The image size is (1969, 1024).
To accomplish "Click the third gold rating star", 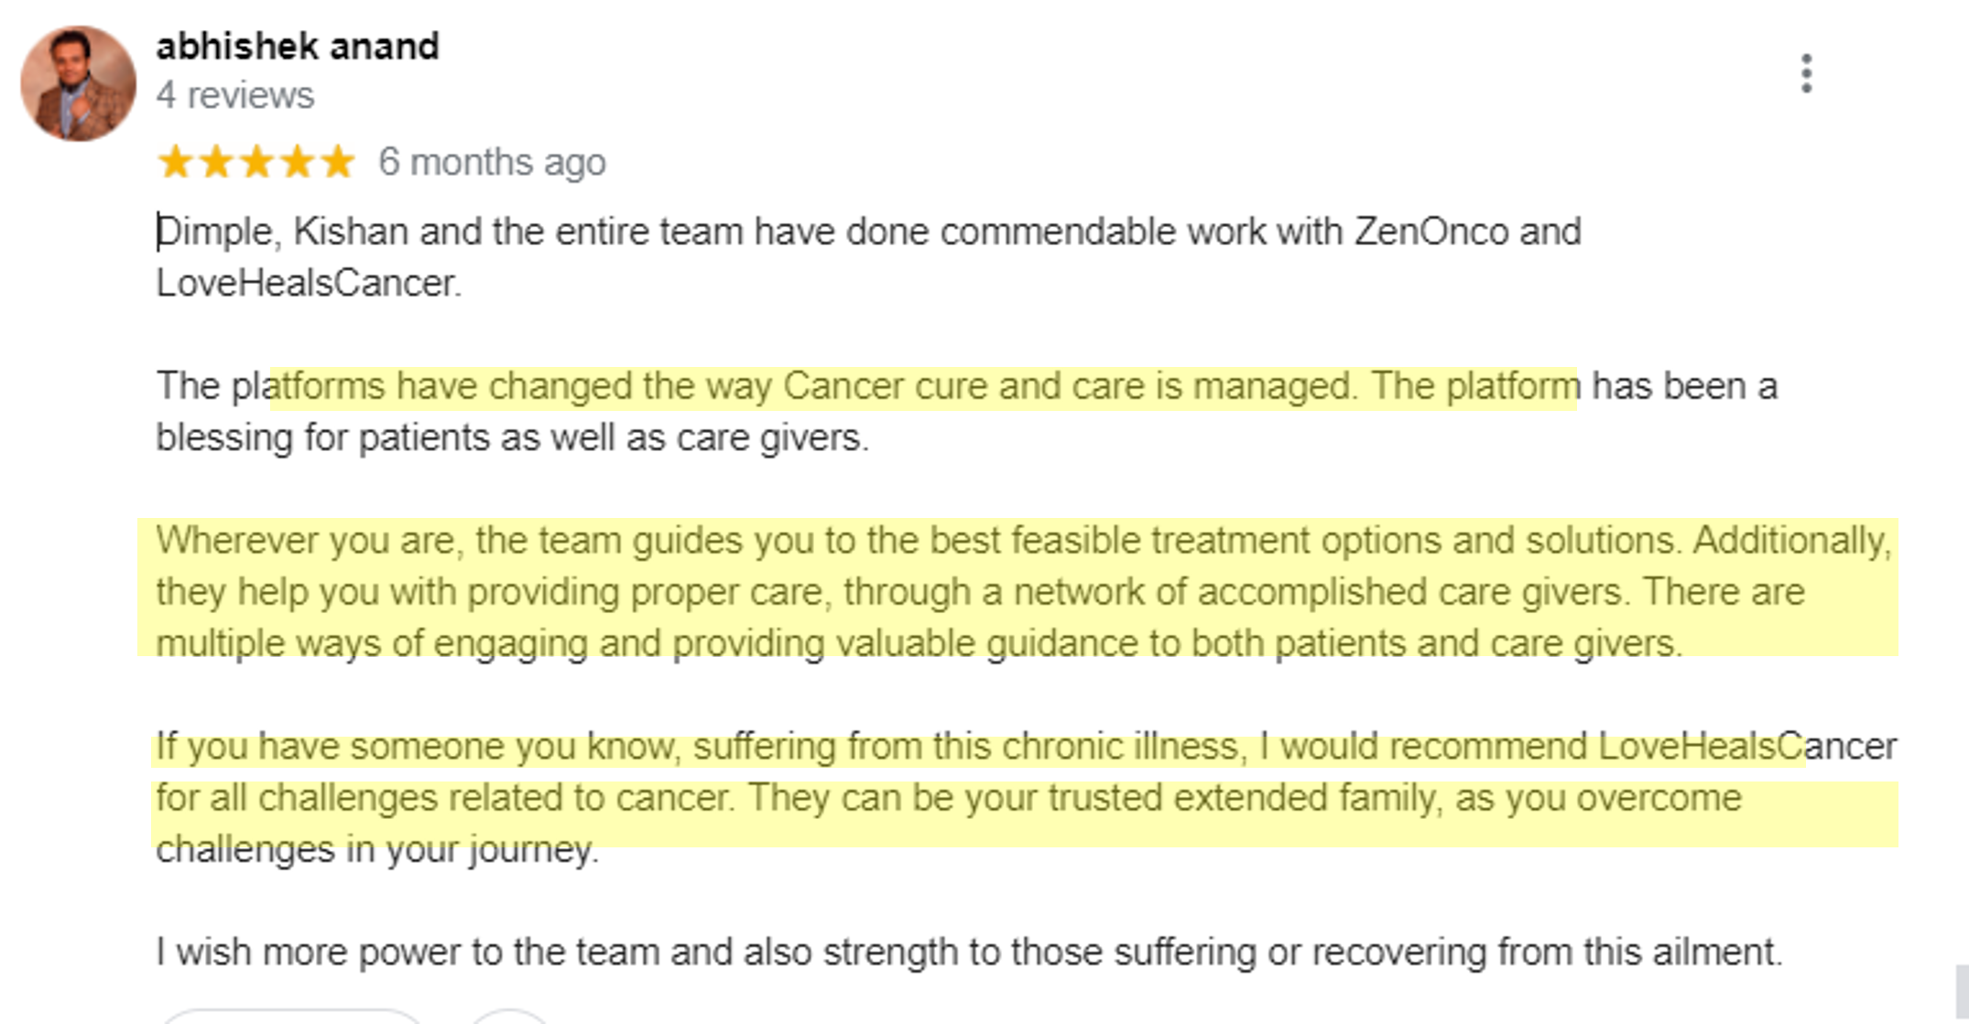I will 256,162.
